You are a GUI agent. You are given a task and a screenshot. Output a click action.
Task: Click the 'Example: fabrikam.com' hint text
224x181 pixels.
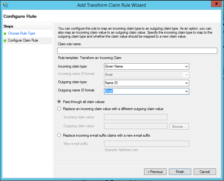click(x=121, y=150)
